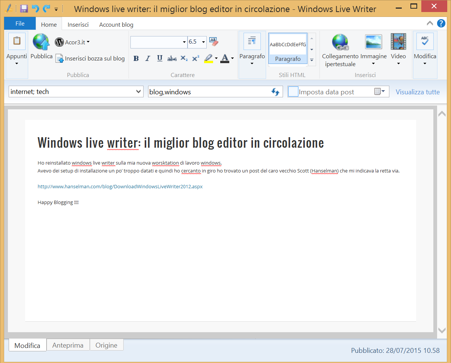Toggle underline formatting
This screenshot has width=451, height=363.
(x=160, y=58)
